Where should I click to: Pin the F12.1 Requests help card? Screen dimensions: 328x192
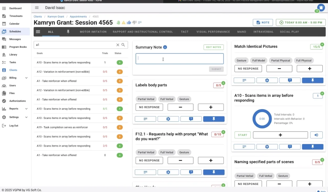click(214, 172)
